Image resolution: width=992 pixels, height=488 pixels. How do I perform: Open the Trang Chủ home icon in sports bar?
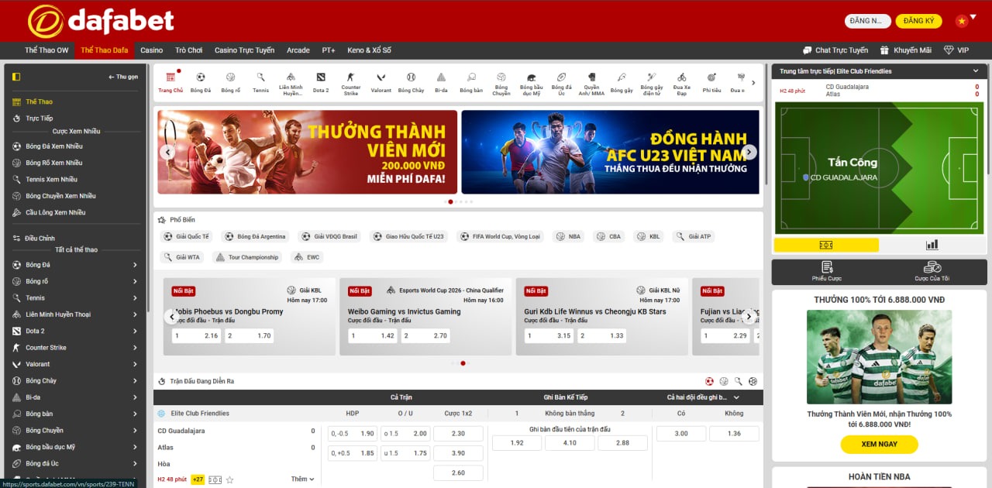pyautogui.click(x=170, y=82)
